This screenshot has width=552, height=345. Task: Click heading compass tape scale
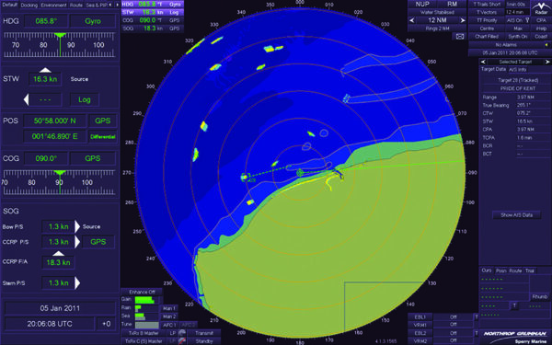[x=59, y=45]
